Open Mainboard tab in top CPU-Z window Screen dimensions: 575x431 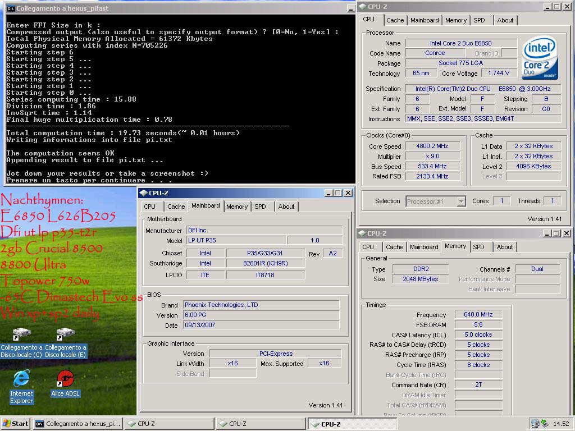pos(425,21)
